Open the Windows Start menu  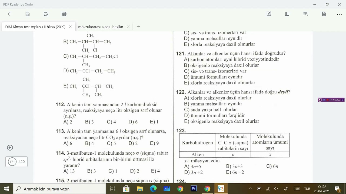coord(6,189)
